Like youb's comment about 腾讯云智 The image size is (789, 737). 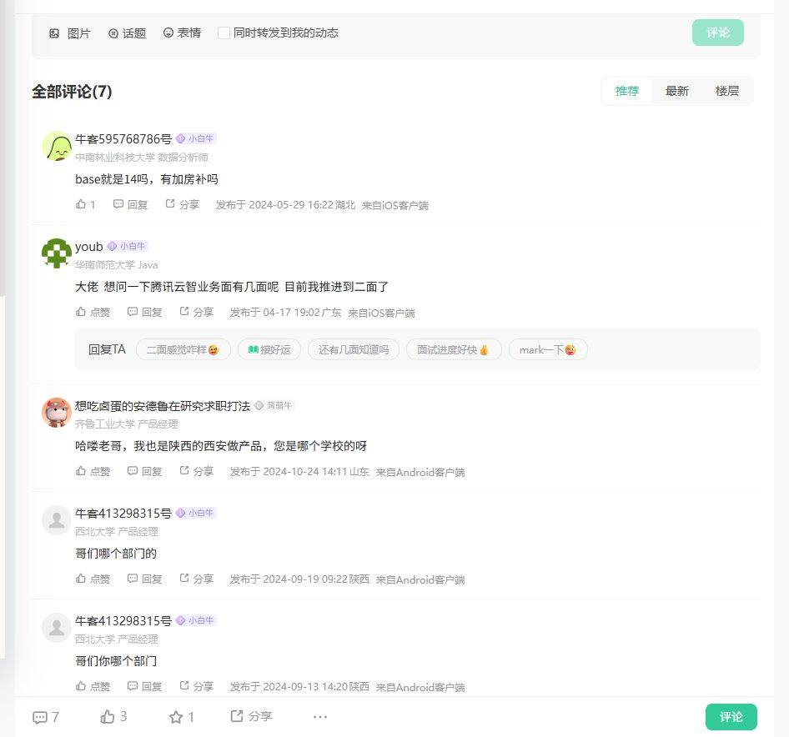click(93, 312)
